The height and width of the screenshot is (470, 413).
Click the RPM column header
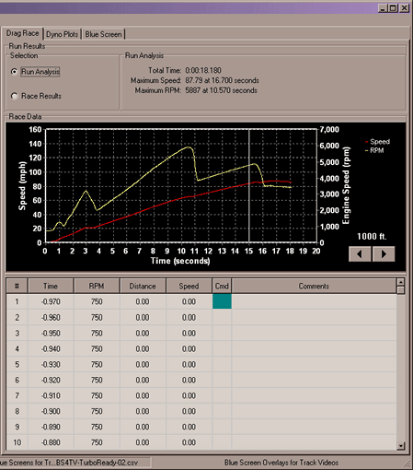pyautogui.click(x=97, y=286)
